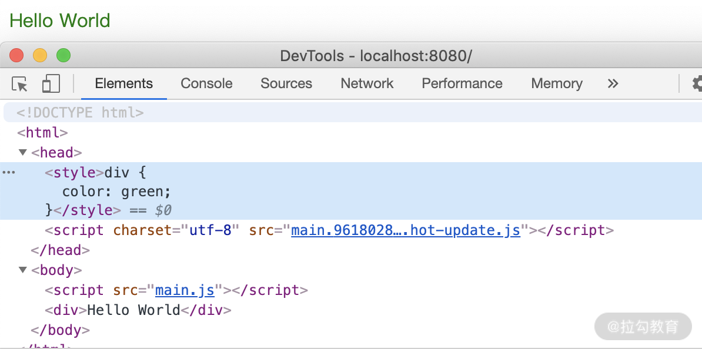Viewport: 702px width, 349px height.
Task: Minimize the DevTools window with yellow button
Action: pyautogui.click(x=40, y=56)
